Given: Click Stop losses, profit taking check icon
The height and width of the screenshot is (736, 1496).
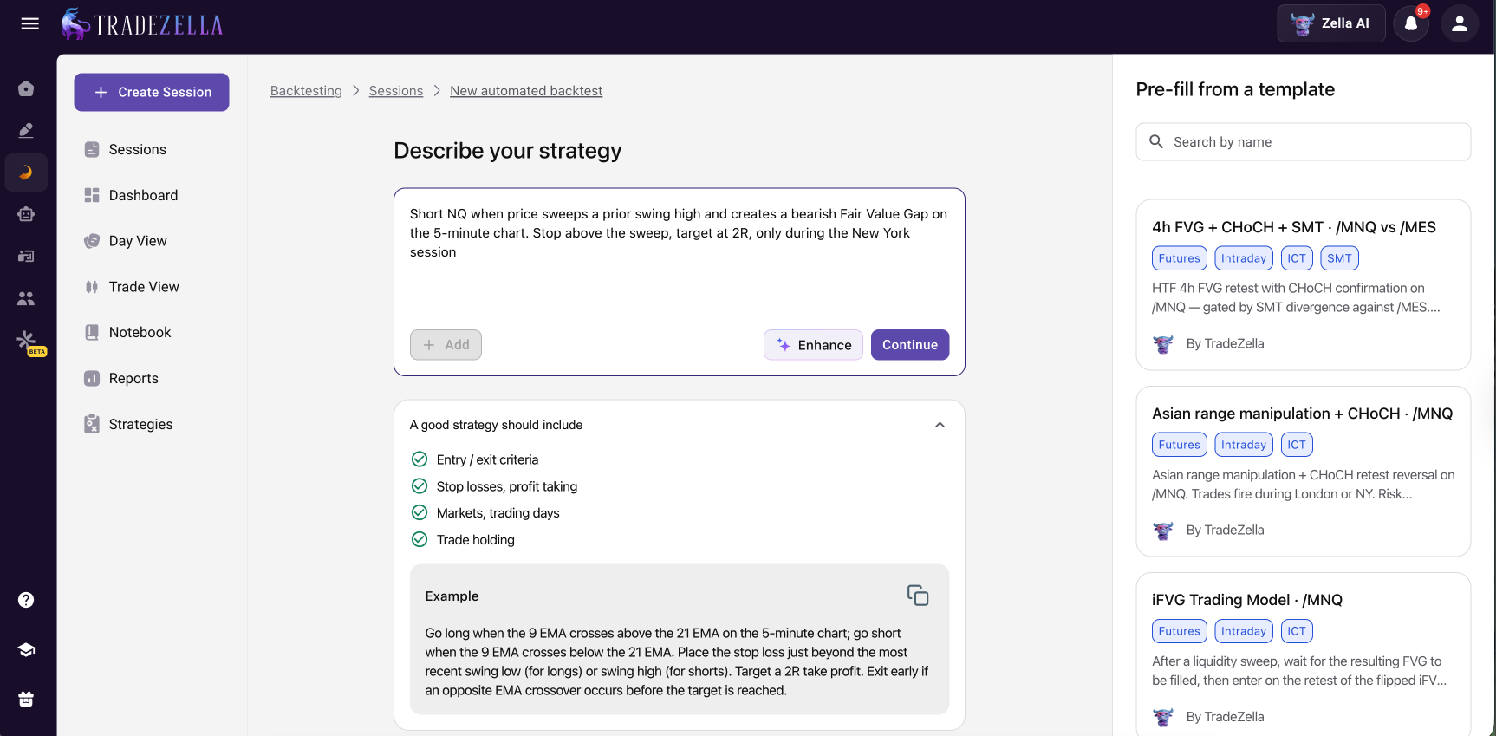Looking at the screenshot, I should tap(420, 486).
